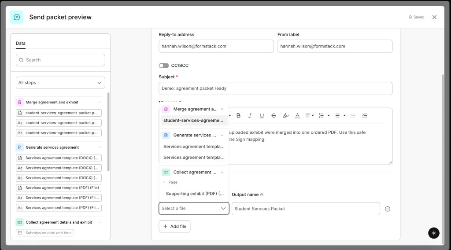Open the Select a file dropdown

(x=194, y=209)
